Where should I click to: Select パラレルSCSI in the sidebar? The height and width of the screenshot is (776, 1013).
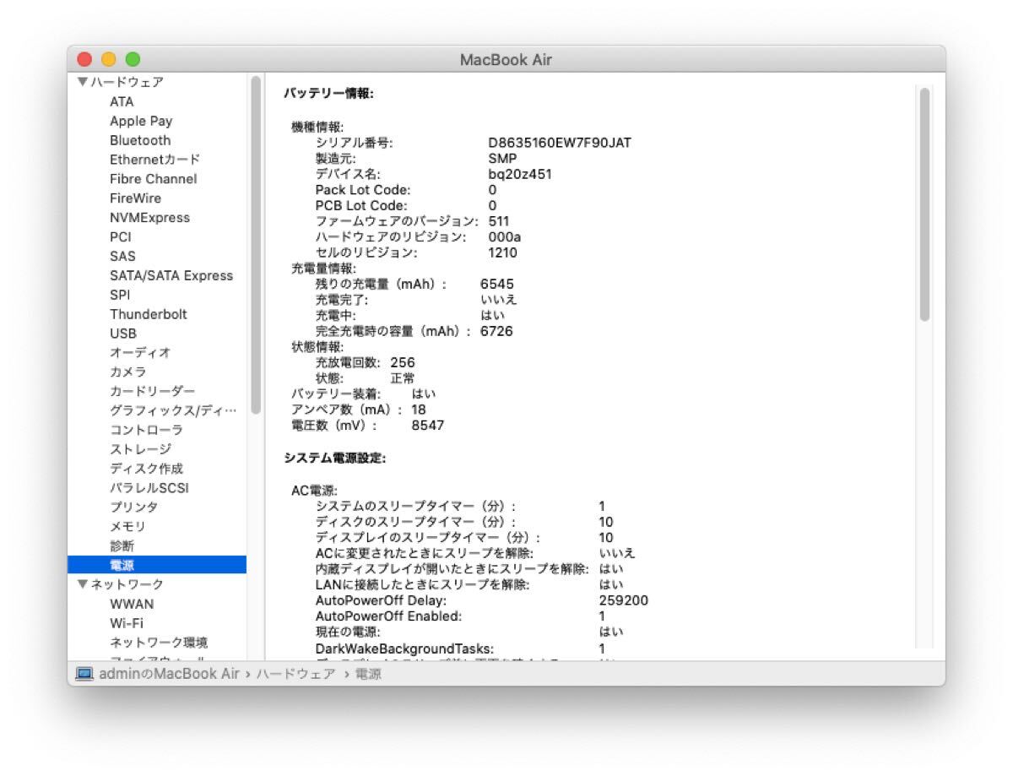click(x=149, y=488)
